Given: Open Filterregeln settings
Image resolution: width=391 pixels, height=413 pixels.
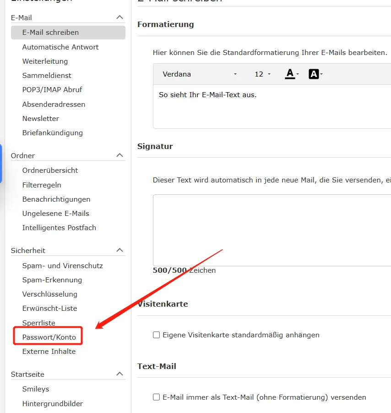Looking at the screenshot, I should click(x=42, y=185).
